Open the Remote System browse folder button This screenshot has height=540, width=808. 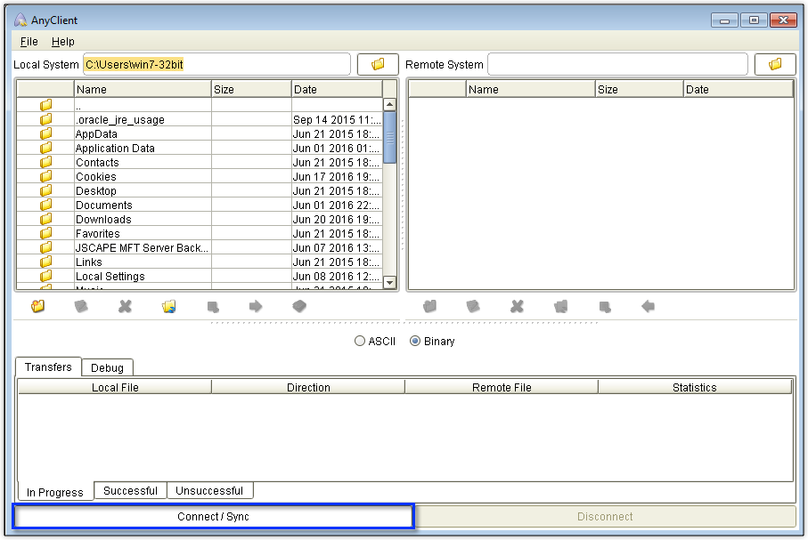[775, 64]
